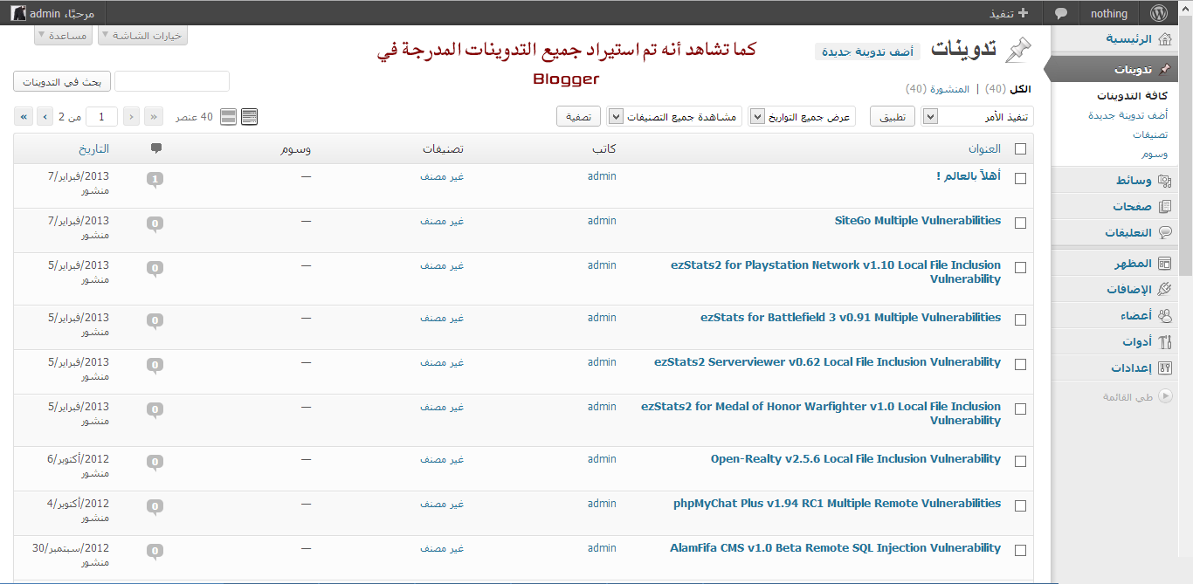Open the SiteGo Multiple Vulnerabilities post title

[918, 221]
